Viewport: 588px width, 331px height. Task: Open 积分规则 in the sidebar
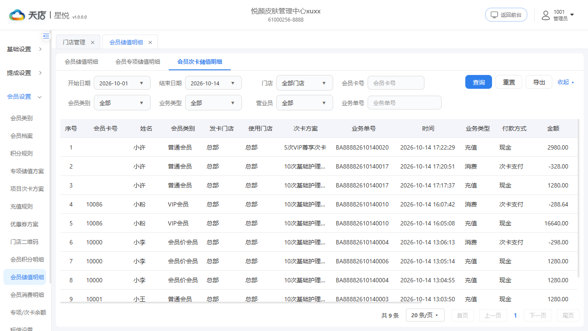pos(22,153)
